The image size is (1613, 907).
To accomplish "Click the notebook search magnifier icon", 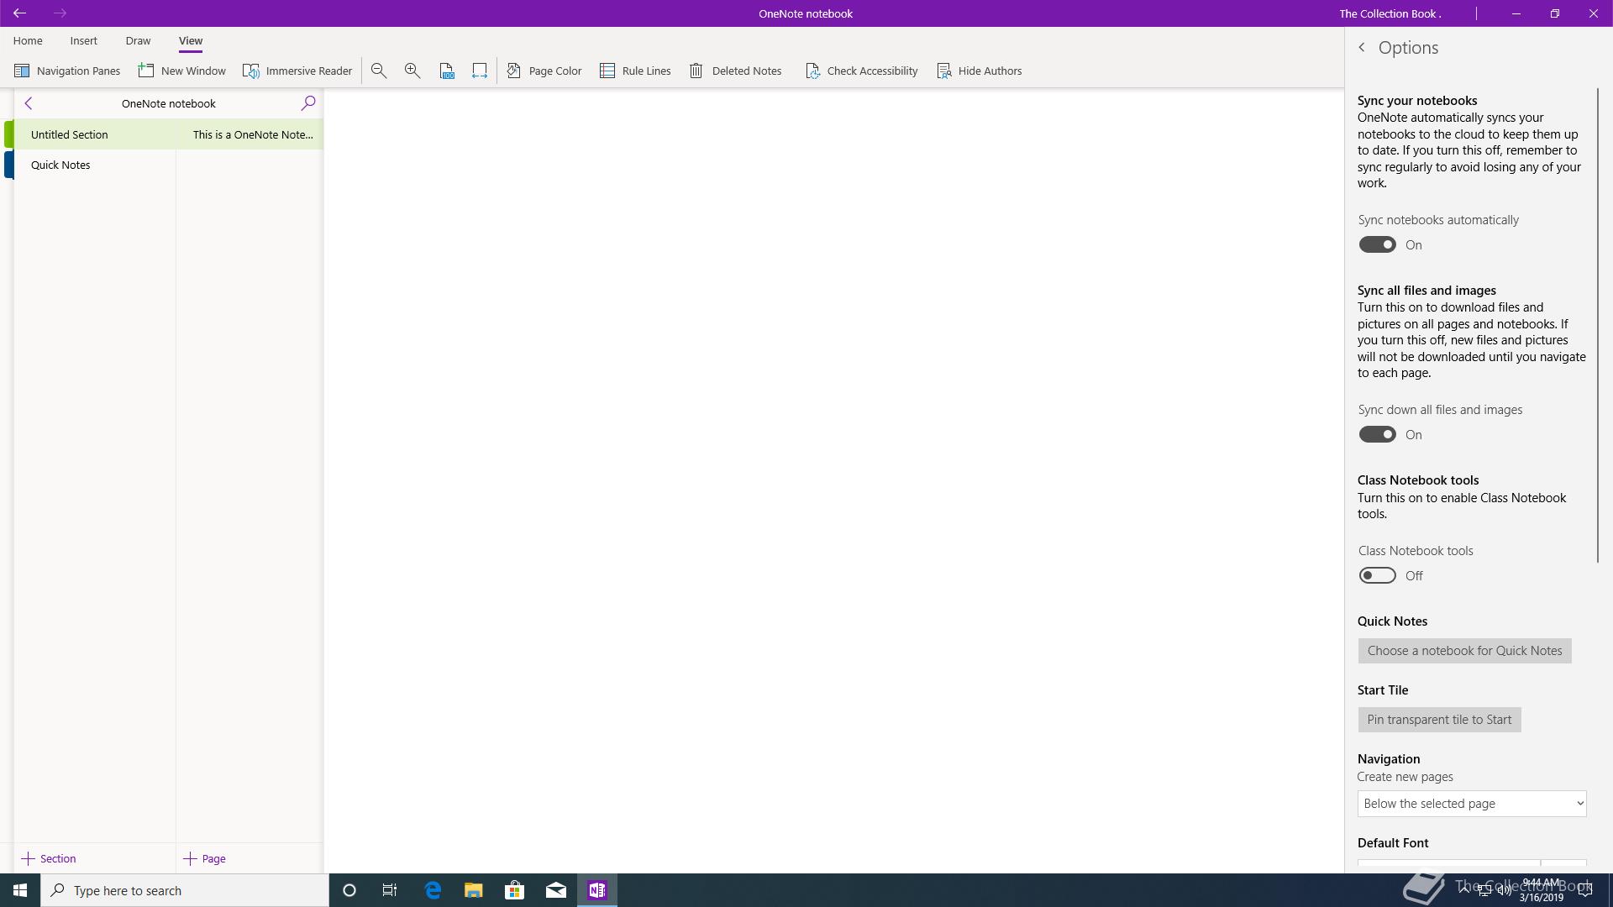I will [308, 103].
